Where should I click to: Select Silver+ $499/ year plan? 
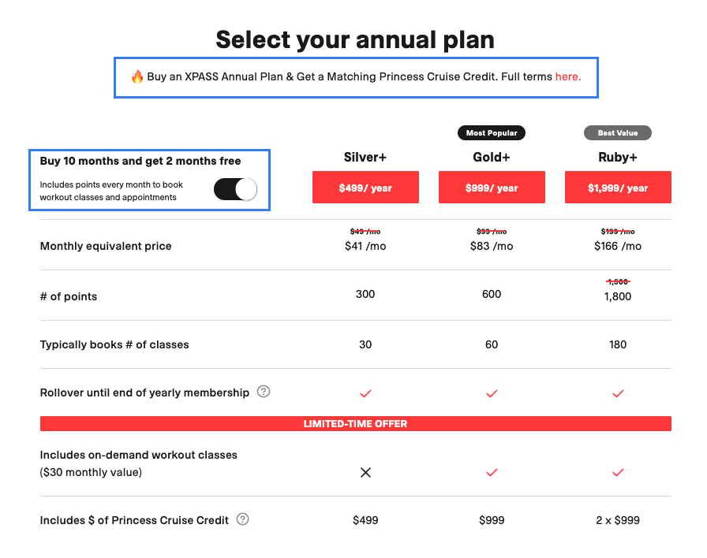coord(365,188)
